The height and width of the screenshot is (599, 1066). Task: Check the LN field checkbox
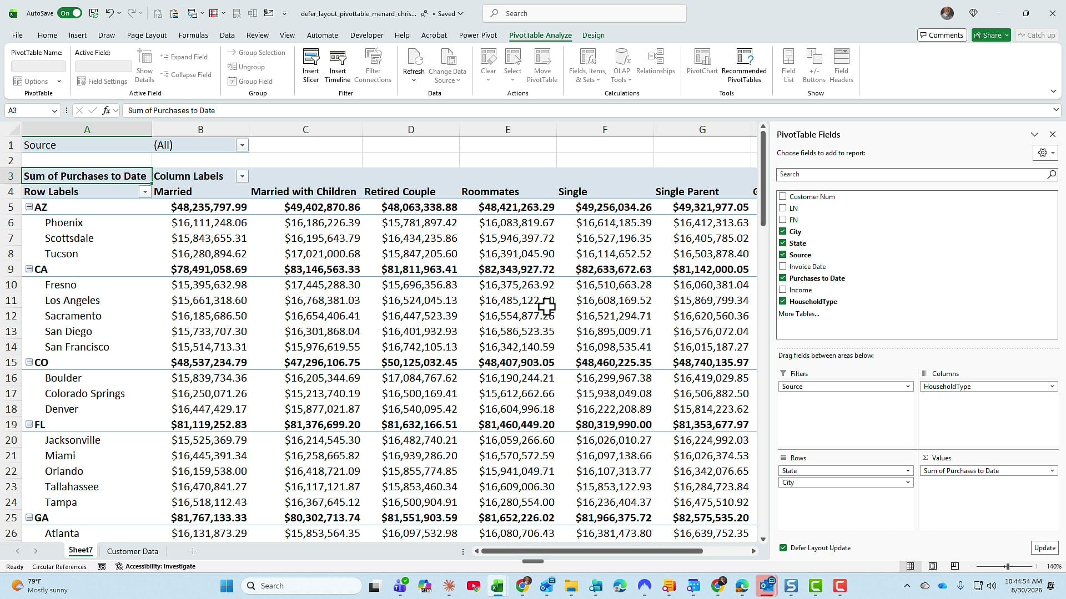click(782, 208)
